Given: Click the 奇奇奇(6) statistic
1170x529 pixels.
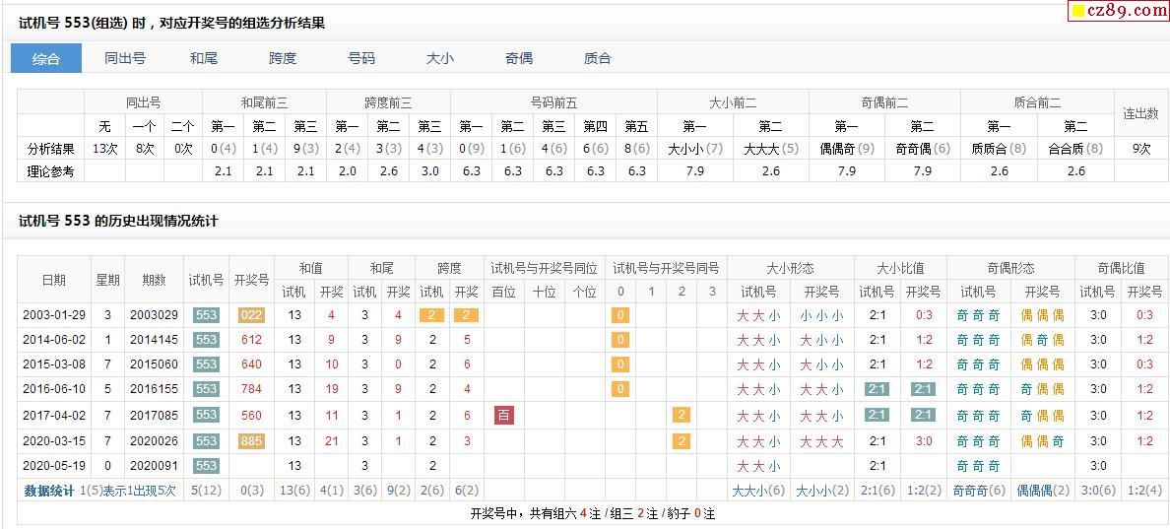Looking at the screenshot, I should (x=979, y=491).
